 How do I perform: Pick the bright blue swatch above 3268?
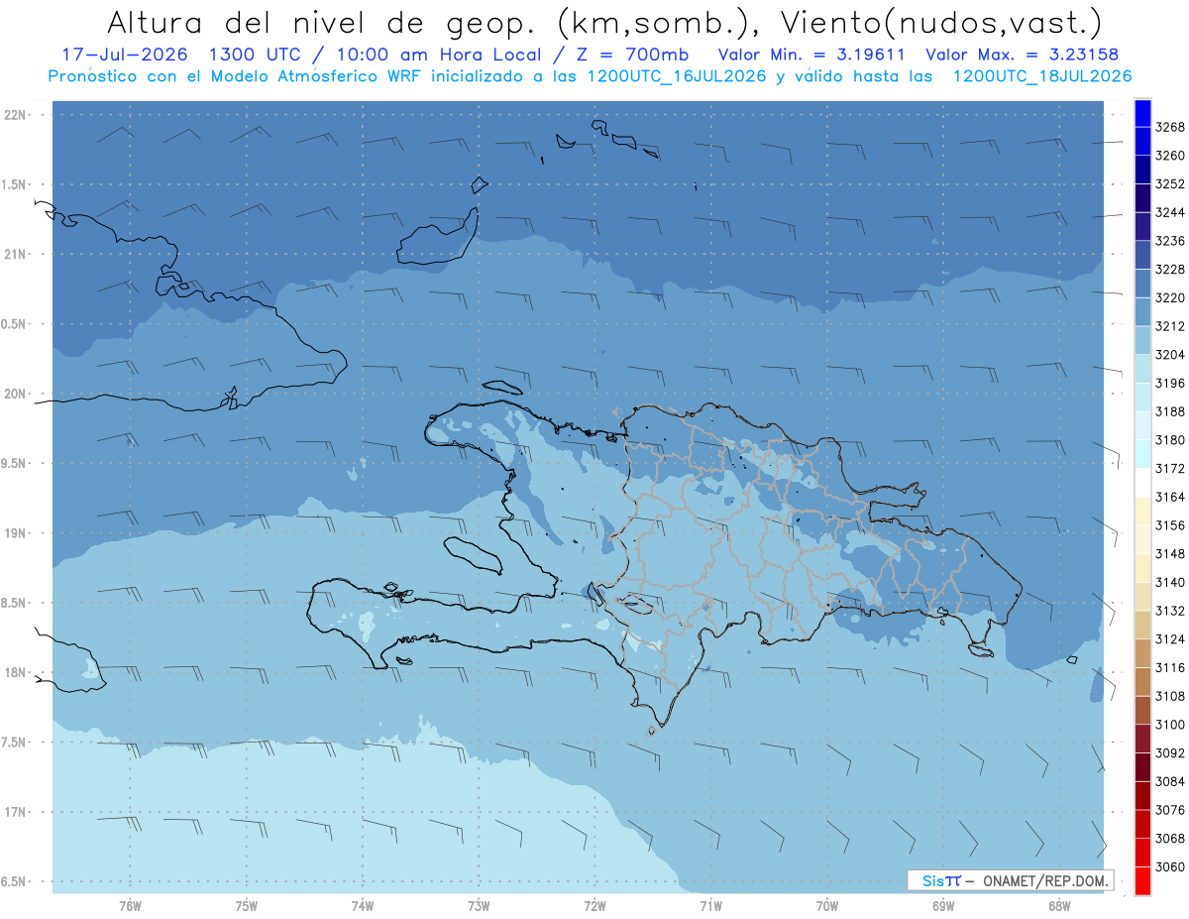tap(1142, 113)
